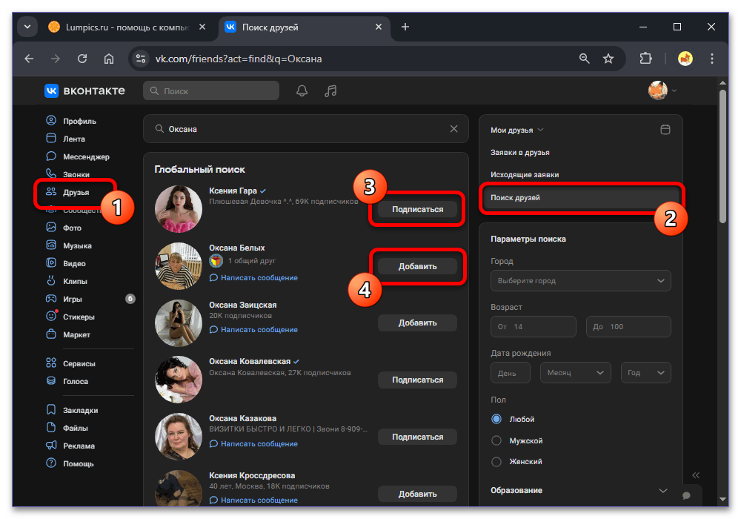Click the ВКонтакте logo

pyautogui.click(x=85, y=90)
